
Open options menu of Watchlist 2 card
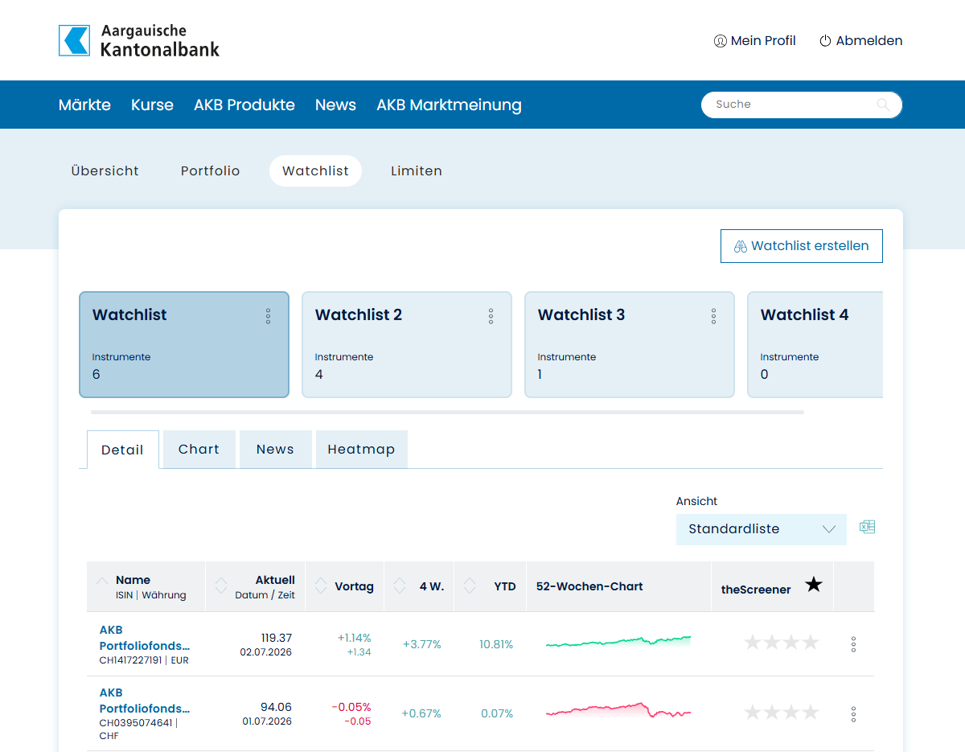(x=491, y=316)
